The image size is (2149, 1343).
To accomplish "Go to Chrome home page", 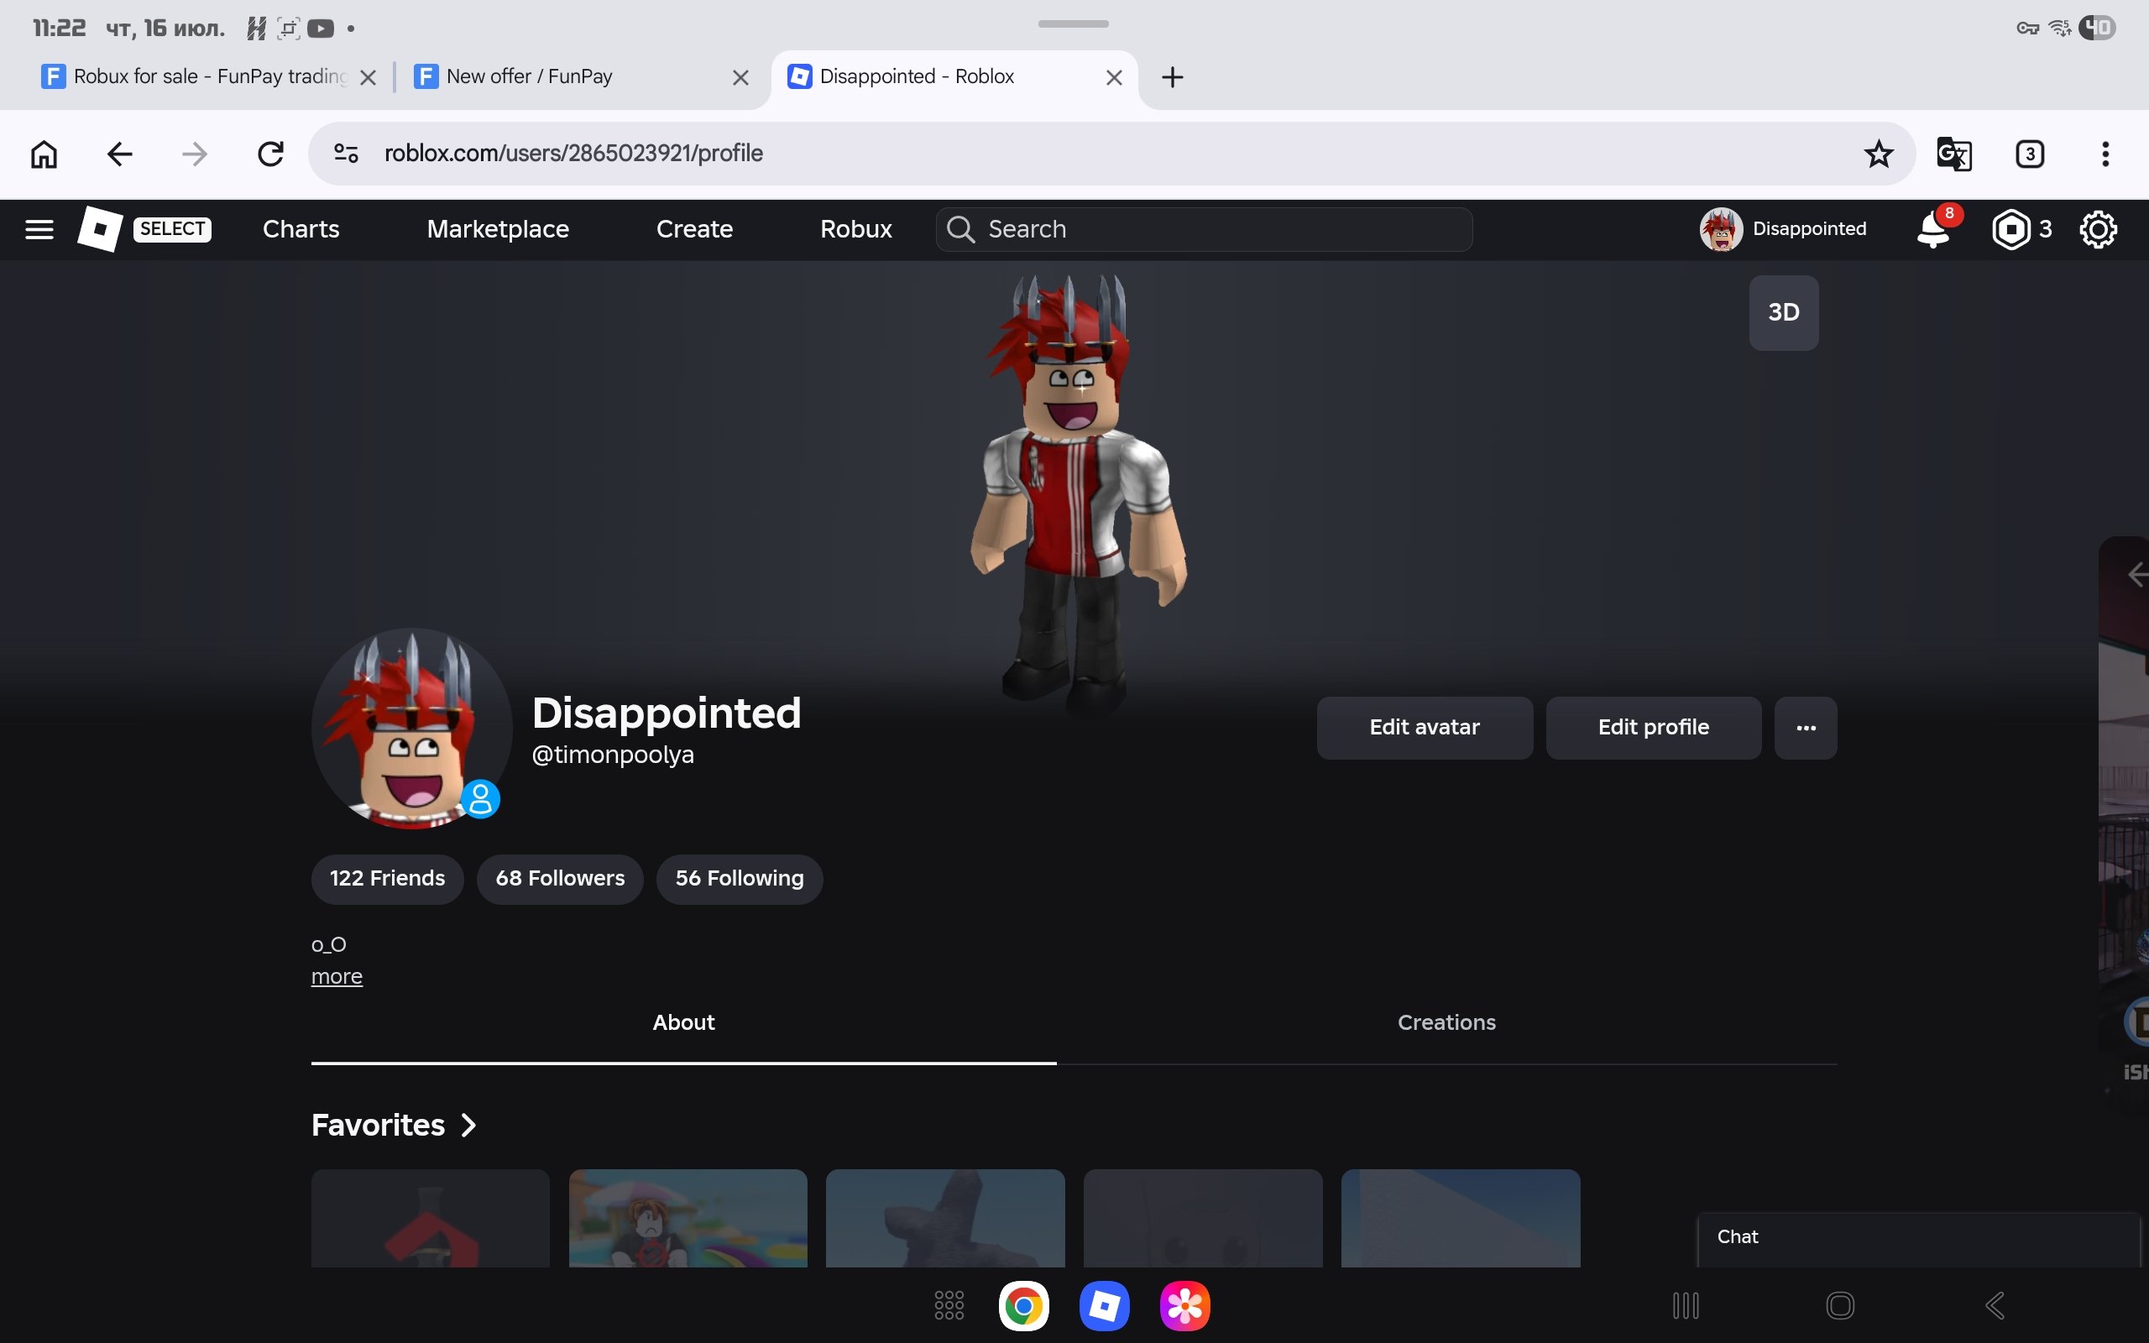I will [x=44, y=154].
